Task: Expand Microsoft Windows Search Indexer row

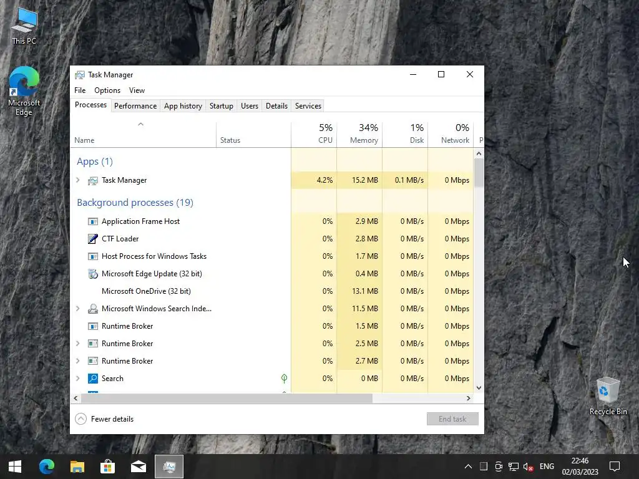Action: [78, 309]
